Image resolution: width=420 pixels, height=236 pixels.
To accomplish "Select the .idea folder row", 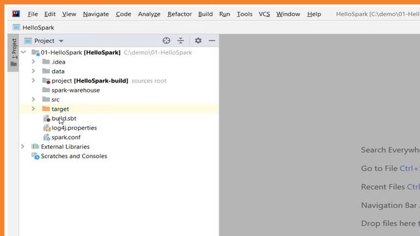I will pos(119,62).
